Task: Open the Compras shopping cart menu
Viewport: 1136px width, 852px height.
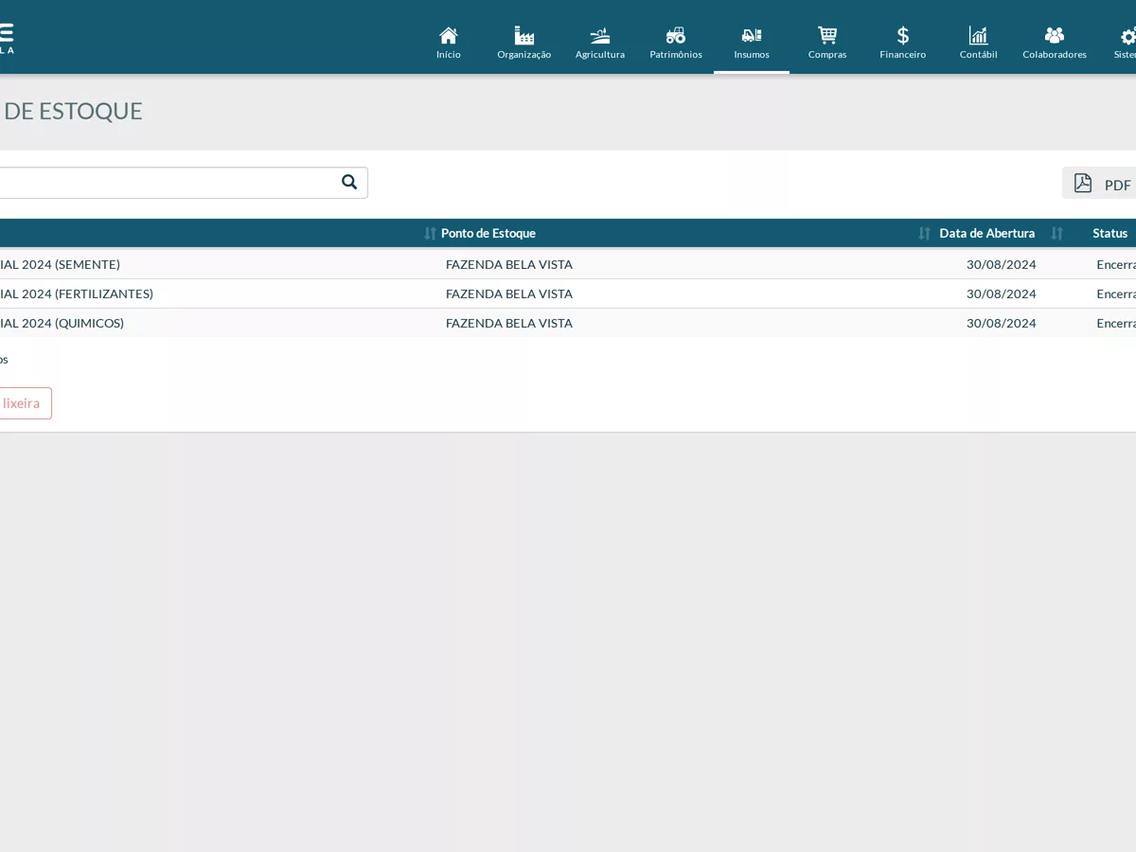Action: [x=827, y=43]
